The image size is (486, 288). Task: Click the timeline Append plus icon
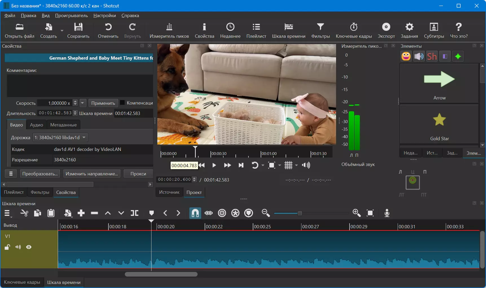coord(81,213)
